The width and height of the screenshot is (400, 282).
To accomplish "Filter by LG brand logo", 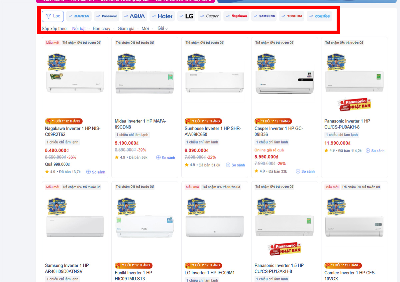I will (186, 16).
